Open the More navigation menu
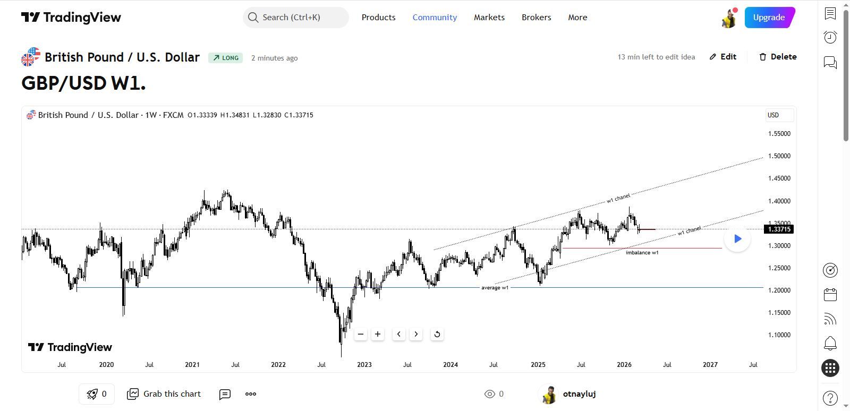The width and height of the screenshot is (850, 411). click(x=577, y=18)
